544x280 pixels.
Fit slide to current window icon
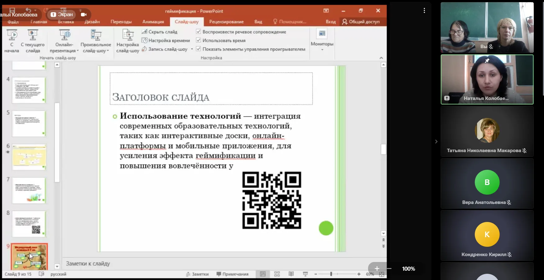(x=382, y=274)
